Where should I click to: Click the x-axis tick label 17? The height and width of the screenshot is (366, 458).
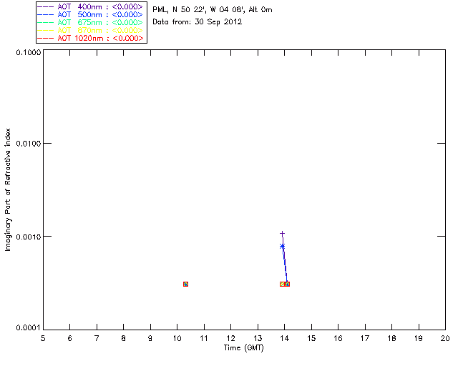point(365,338)
